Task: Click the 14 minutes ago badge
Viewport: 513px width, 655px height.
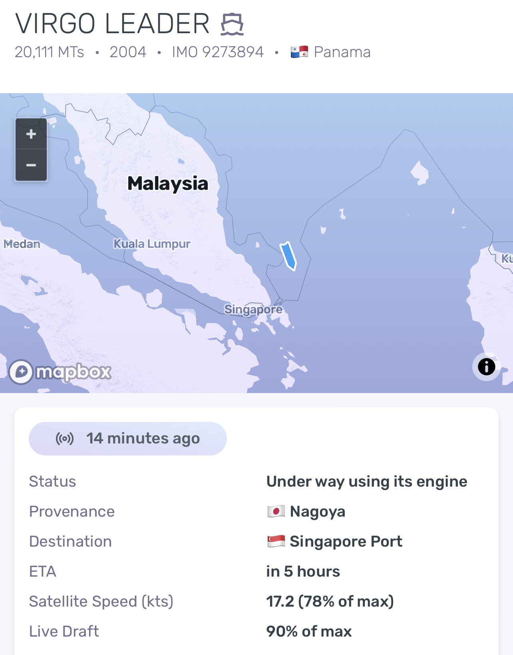Action: (x=128, y=439)
